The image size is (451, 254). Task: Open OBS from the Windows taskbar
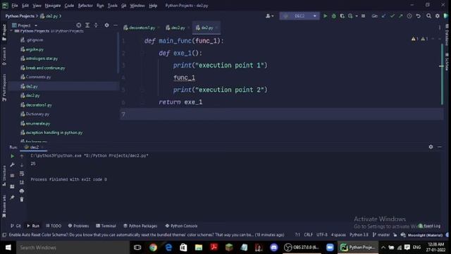pos(302,248)
